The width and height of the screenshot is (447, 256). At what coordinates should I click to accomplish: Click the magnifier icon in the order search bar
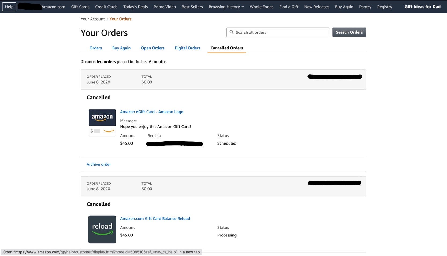click(232, 32)
